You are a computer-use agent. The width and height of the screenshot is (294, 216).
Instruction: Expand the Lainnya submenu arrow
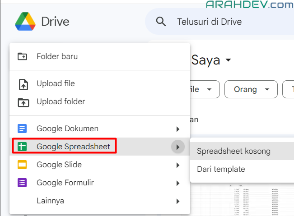coord(178,201)
